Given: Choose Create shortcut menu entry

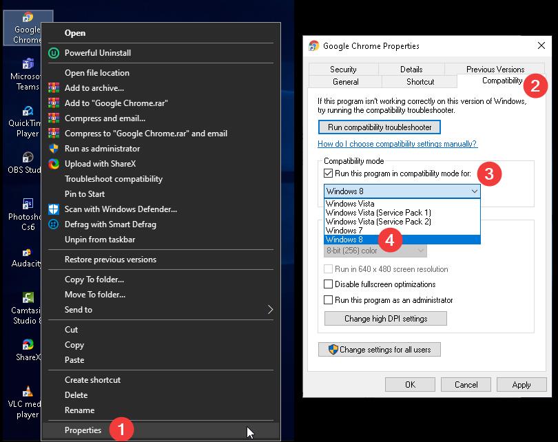Looking at the screenshot, I should point(161,380).
